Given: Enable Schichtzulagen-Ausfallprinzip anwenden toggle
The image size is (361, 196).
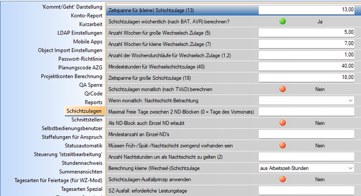Looking at the screenshot, I should 282,179.
